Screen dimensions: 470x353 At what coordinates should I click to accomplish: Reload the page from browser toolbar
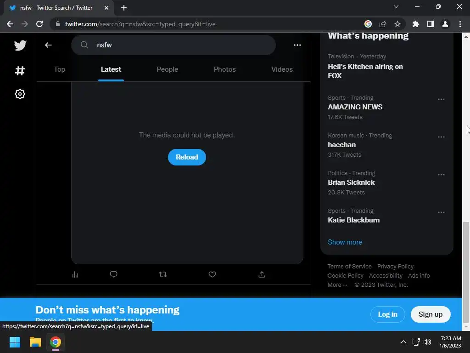point(39,24)
